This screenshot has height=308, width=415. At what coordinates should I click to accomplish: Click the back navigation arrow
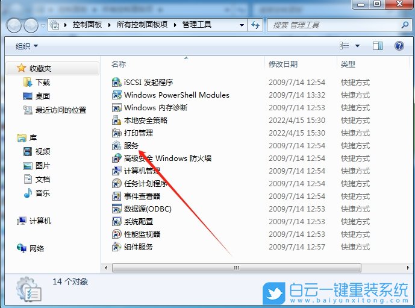coord(14,25)
